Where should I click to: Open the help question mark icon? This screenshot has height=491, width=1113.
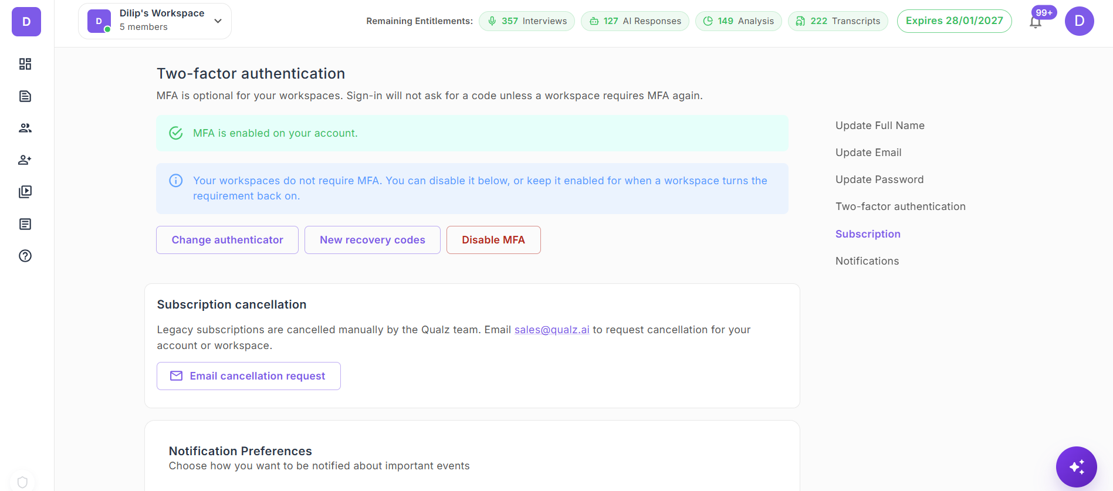(x=25, y=256)
